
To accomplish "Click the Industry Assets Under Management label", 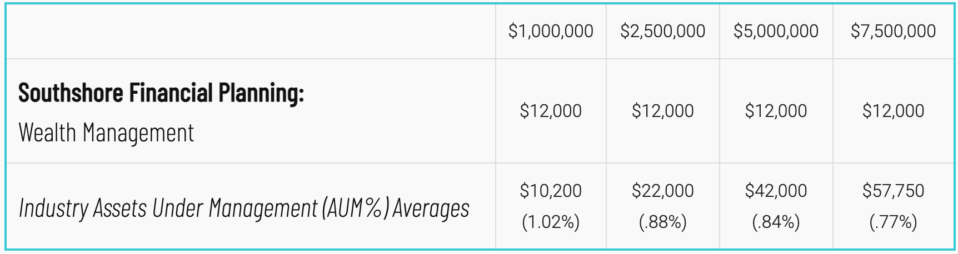I will coord(244,208).
